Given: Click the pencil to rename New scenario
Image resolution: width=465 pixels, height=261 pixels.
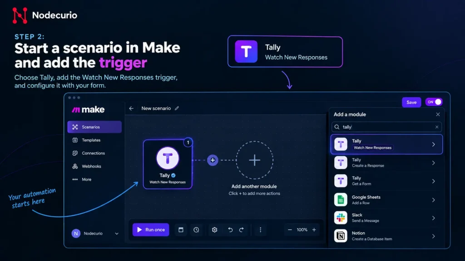Looking at the screenshot, I should coord(177,108).
